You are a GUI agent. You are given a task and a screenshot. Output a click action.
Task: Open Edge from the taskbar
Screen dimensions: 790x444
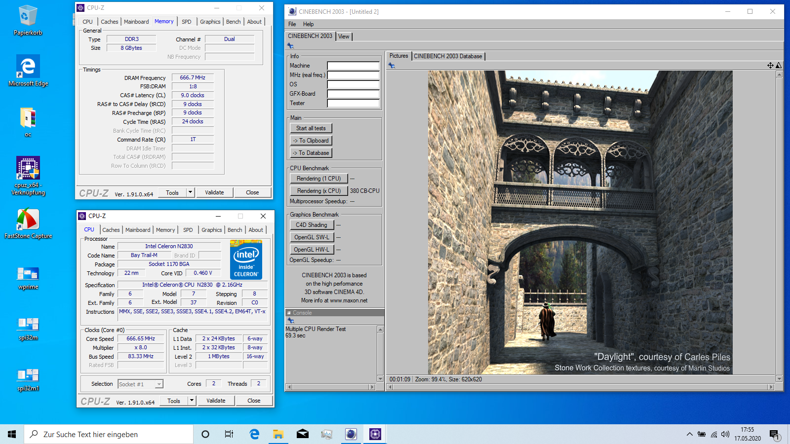point(254,434)
